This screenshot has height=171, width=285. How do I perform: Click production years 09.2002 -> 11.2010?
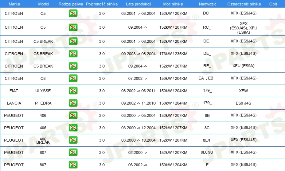138,103
